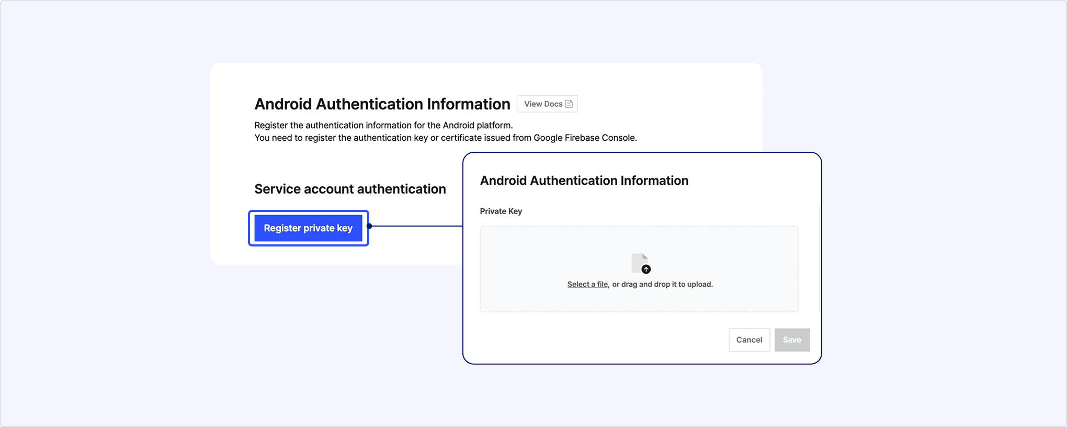Cancel the authentication dialog
Image resolution: width=1067 pixels, height=427 pixels.
pyautogui.click(x=749, y=340)
